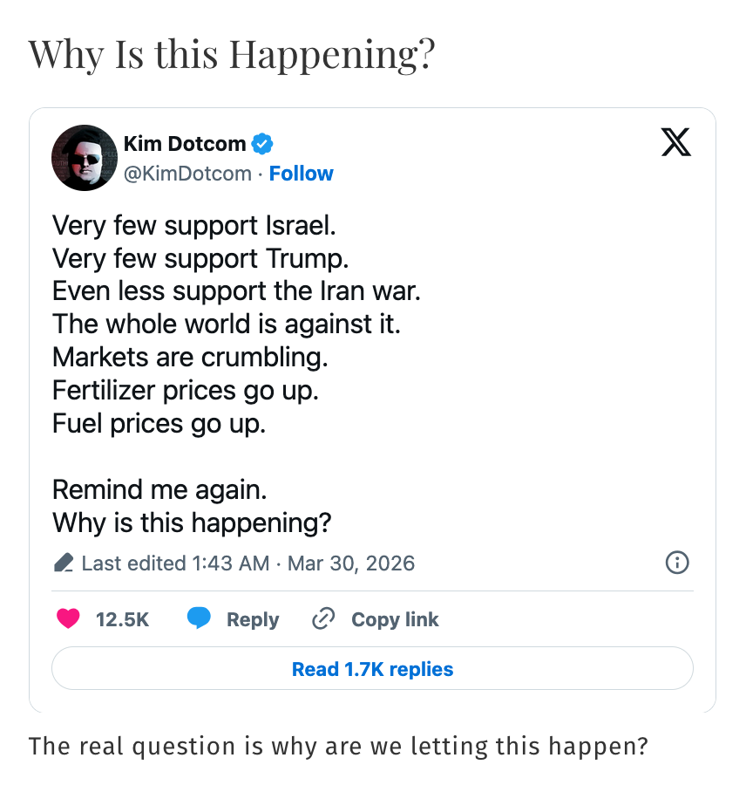Click the "The real question" paragraph below the tweet
The height and width of the screenshot is (792, 746).
point(338,747)
